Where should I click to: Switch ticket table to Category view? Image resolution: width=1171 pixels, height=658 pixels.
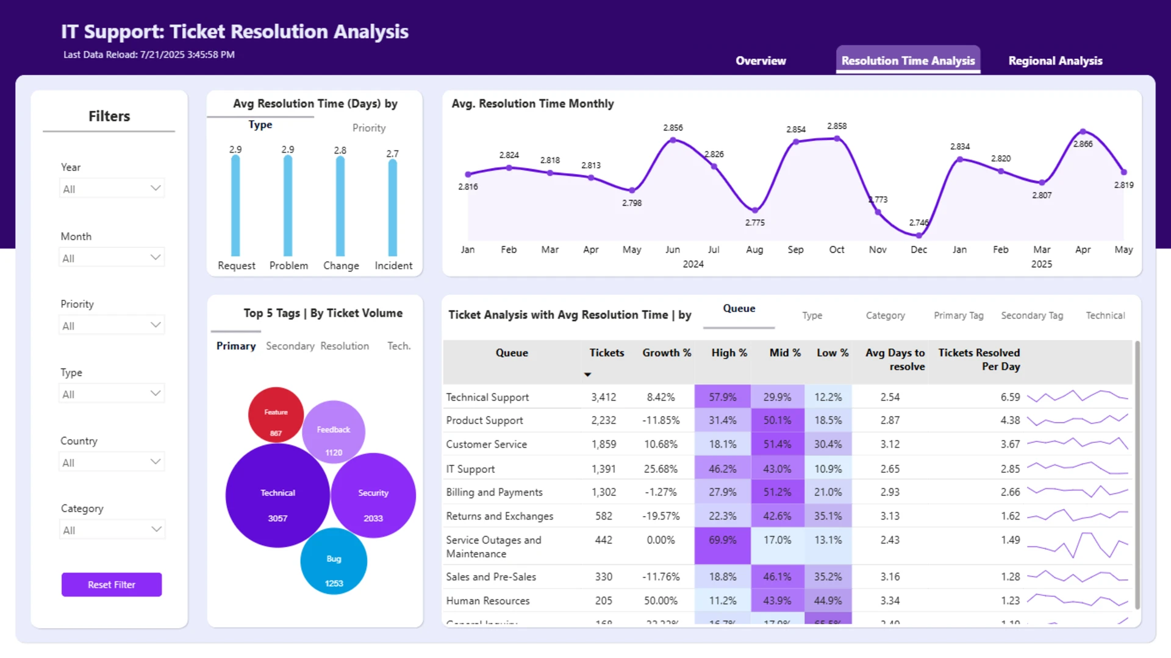click(x=885, y=316)
